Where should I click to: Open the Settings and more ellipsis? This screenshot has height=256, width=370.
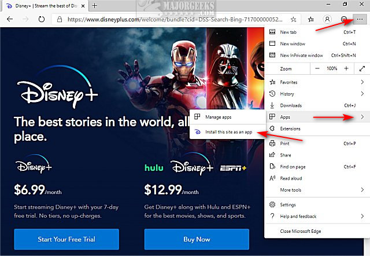click(360, 19)
